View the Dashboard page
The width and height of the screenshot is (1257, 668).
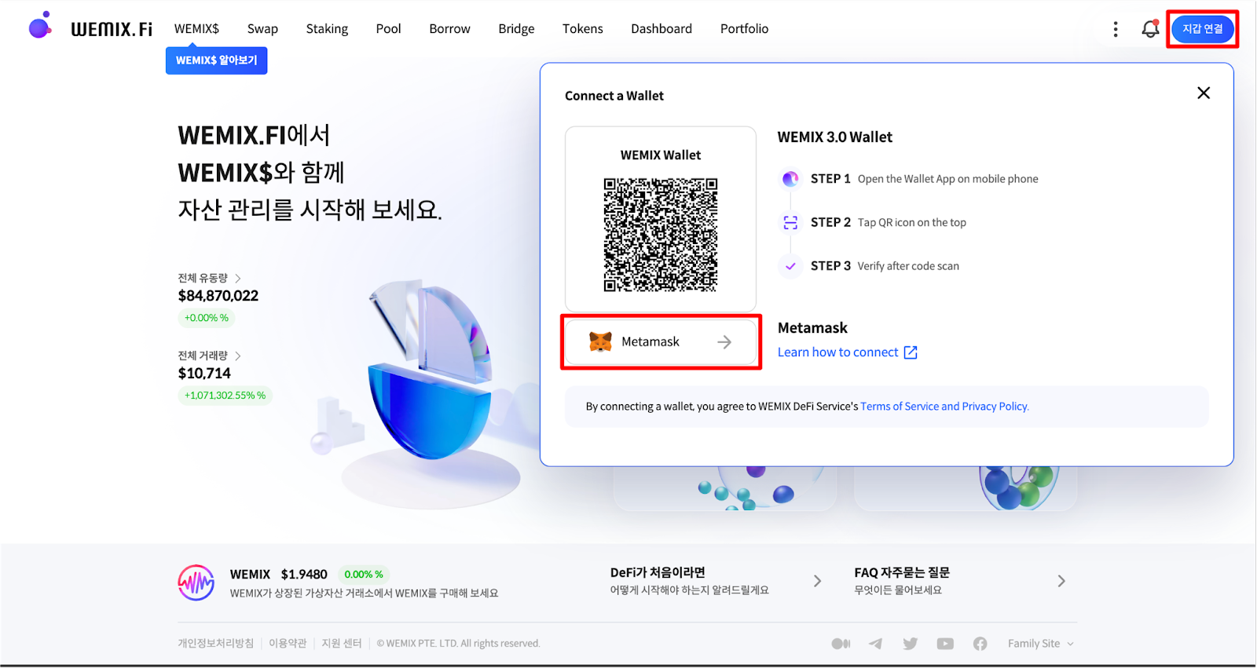661,29
